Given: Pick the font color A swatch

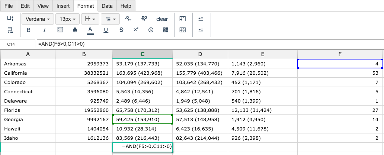Looking at the screenshot, I should pos(90,30).
